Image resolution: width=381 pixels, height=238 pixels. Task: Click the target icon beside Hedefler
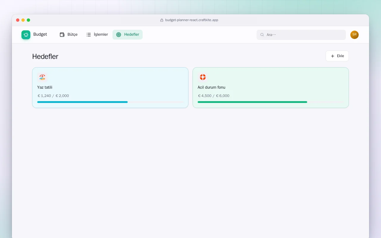point(118,35)
